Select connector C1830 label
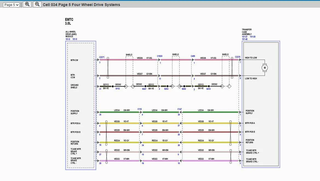320x181 pixels. (160, 56)
